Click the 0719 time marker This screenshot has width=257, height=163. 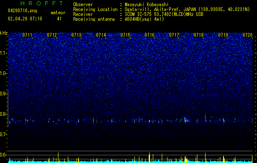(x=223, y=35)
